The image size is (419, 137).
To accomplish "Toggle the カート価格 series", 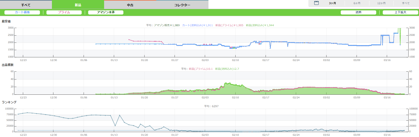I will [x=22, y=12].
